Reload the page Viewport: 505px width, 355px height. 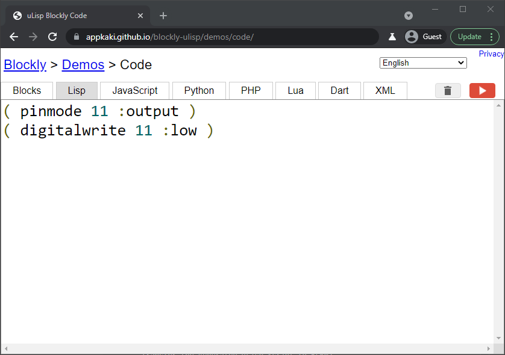pyautogui.click(x=52, y=37)
